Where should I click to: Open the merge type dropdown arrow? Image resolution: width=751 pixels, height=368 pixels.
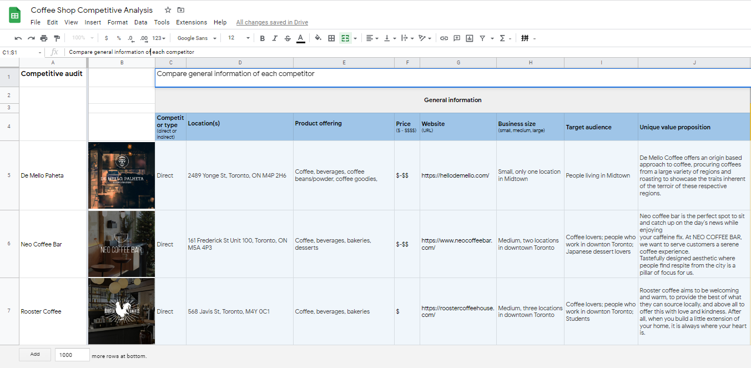click(x=355, y=39)
